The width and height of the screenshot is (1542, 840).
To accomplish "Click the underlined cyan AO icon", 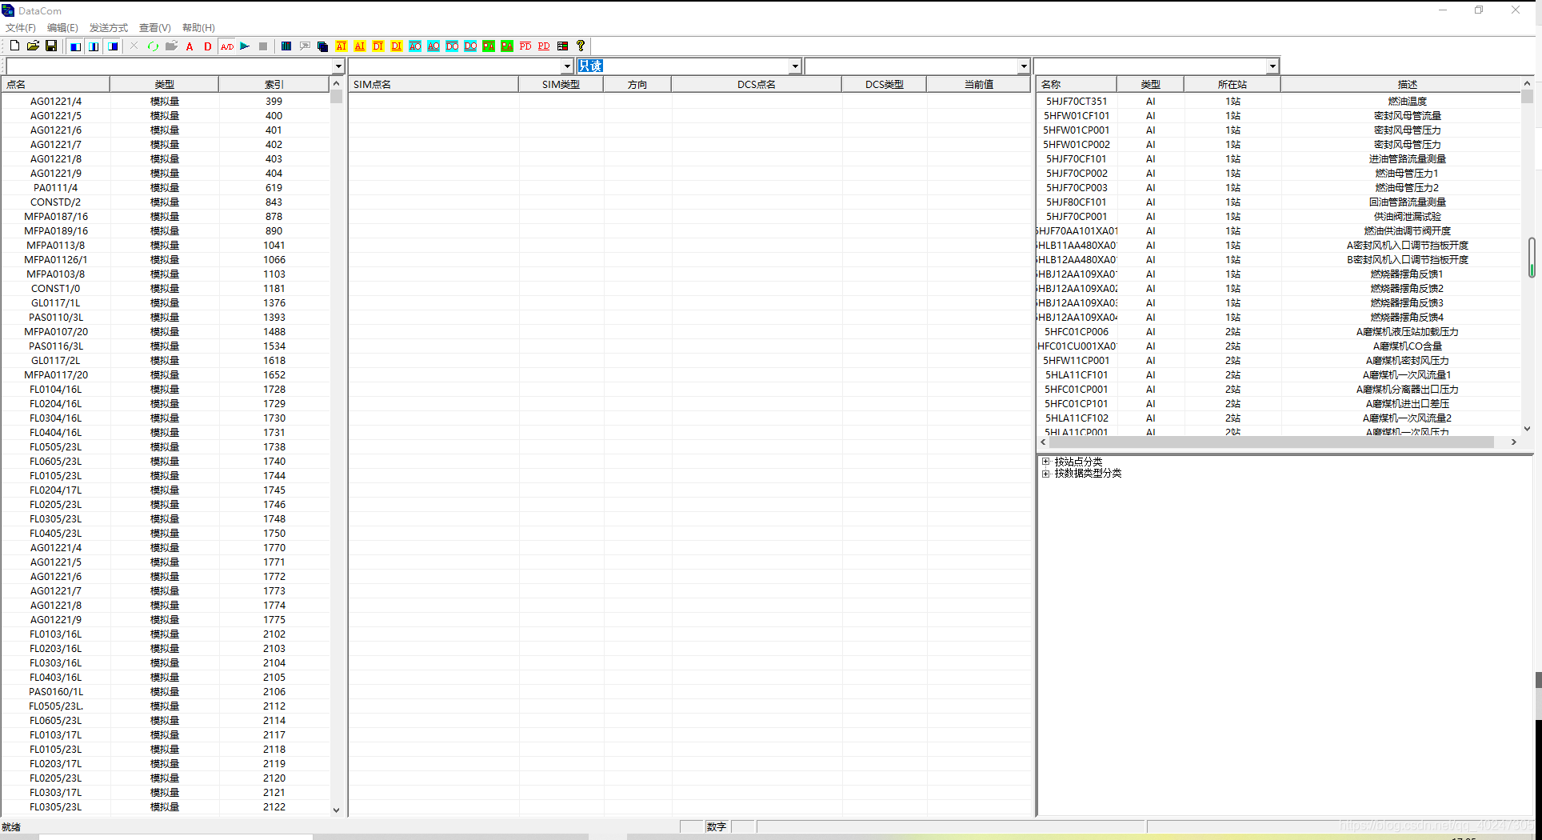I will (x=433, y=46).
